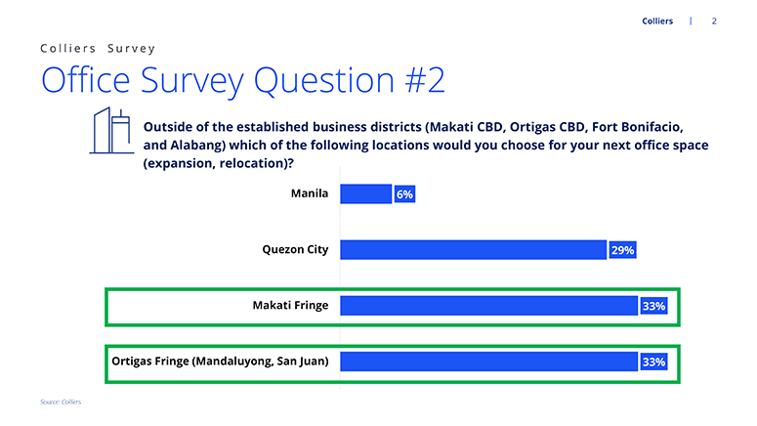This screenshot has width=757, height=426.
Task: Select the Quezon City bar
Action: (x=473, y=250)
